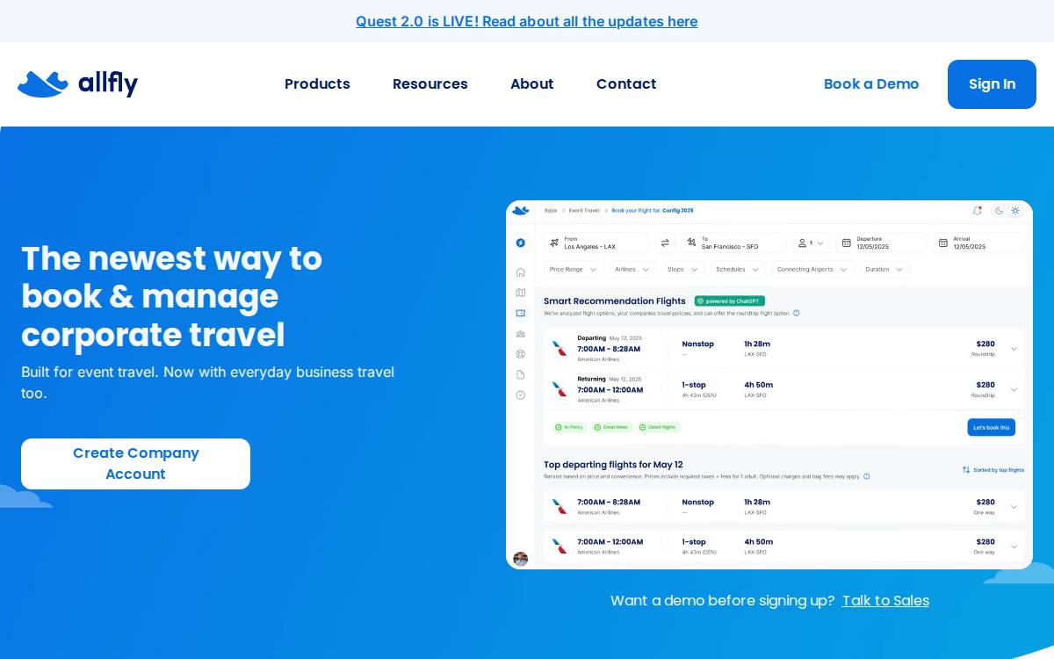
Task: Click info icon after price ranking note
Action: [x=867, y=476]
